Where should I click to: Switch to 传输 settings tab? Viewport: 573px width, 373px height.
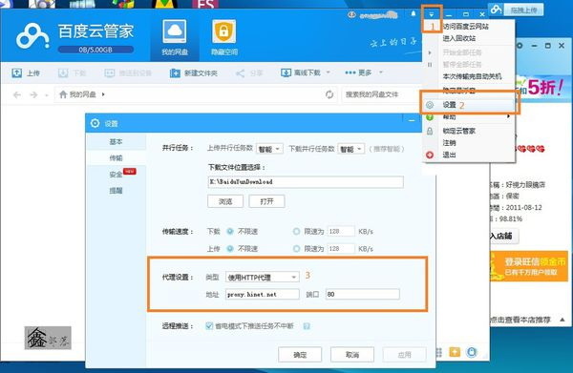point(116,157)
